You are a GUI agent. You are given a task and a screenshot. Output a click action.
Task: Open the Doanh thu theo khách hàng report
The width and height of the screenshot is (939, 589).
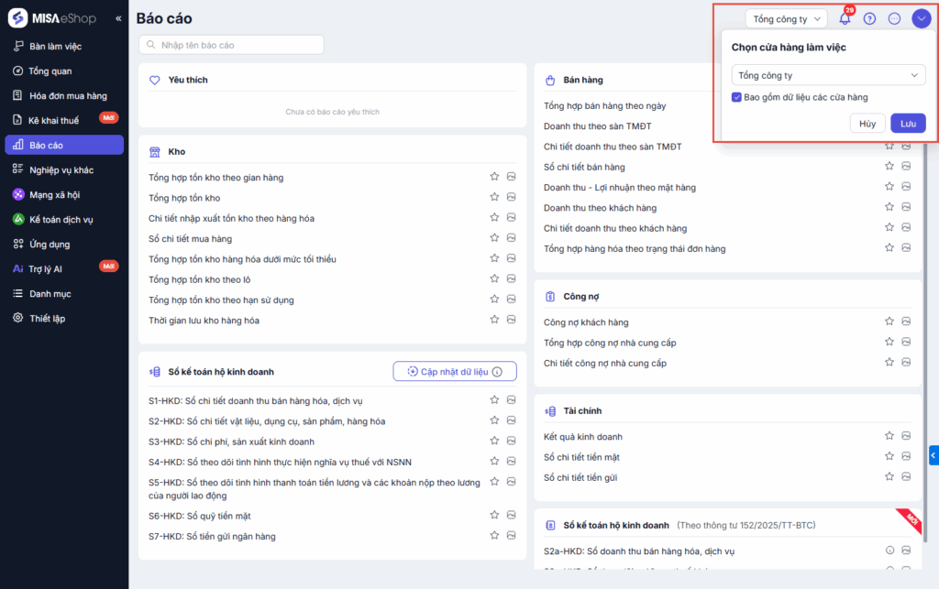[x=600, y=208]
